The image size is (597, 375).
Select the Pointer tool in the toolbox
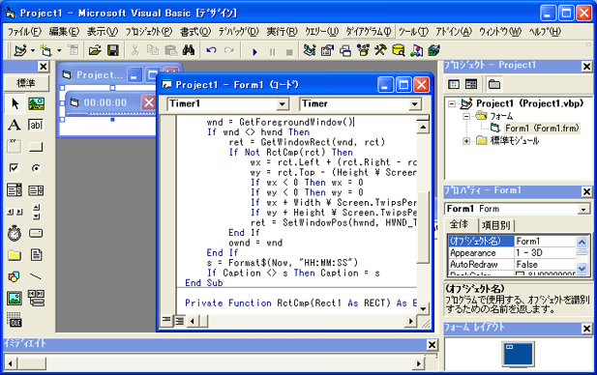pos(15,103)
